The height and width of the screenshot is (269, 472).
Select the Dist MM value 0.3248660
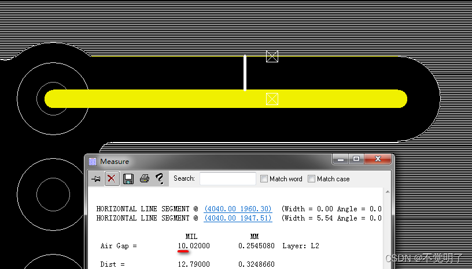coord(256,264)
